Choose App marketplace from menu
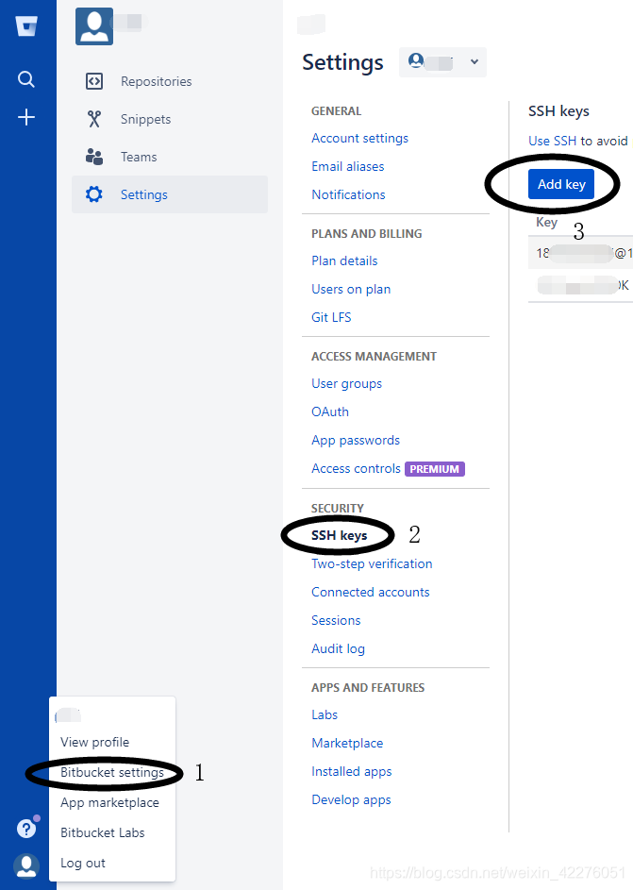The width and height of the screenshot is (633, 890). pos(110,802)
